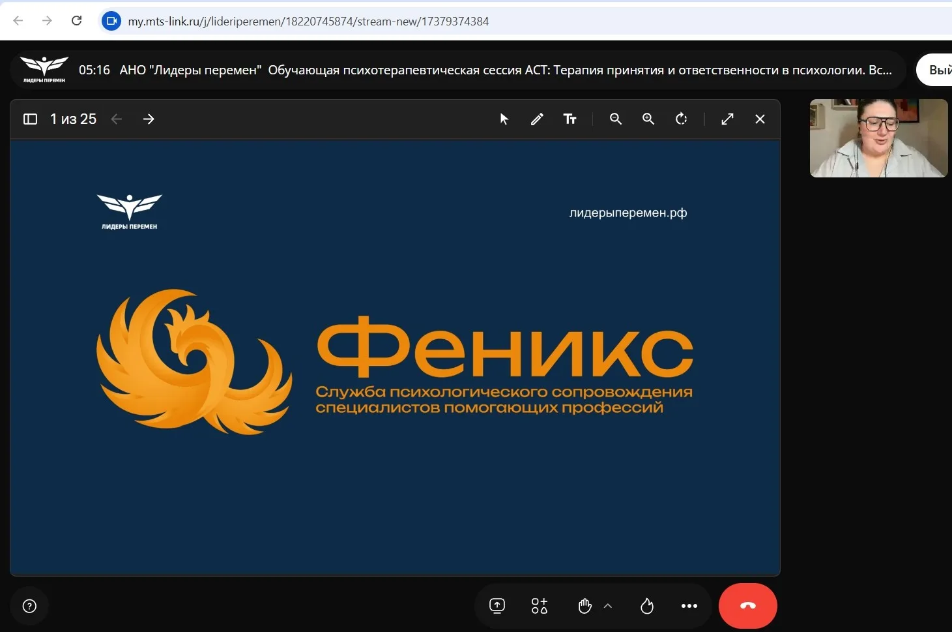Rotate the presentation slide
Viewport: 952px width, 632px height.
tap(682, 119)
